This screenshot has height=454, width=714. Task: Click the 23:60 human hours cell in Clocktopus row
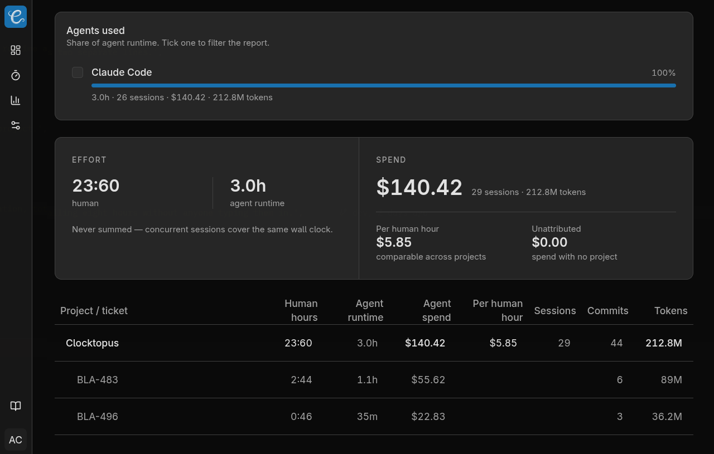(298, 343)
